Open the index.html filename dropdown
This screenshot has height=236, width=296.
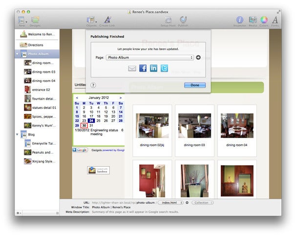[x=170, y=203]
